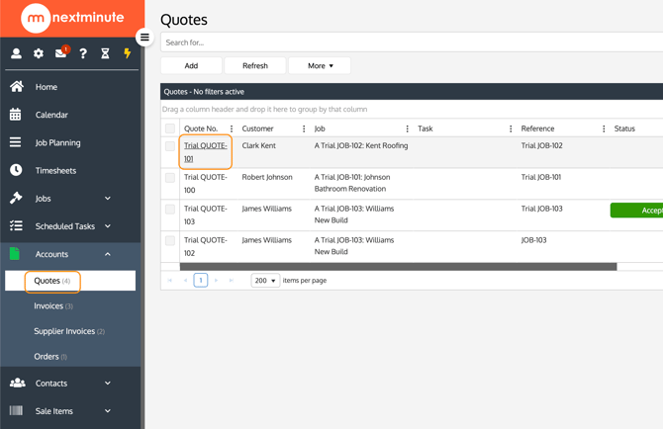Open the hourglass timer icon
663x429 pixels.
pos(105,53)
